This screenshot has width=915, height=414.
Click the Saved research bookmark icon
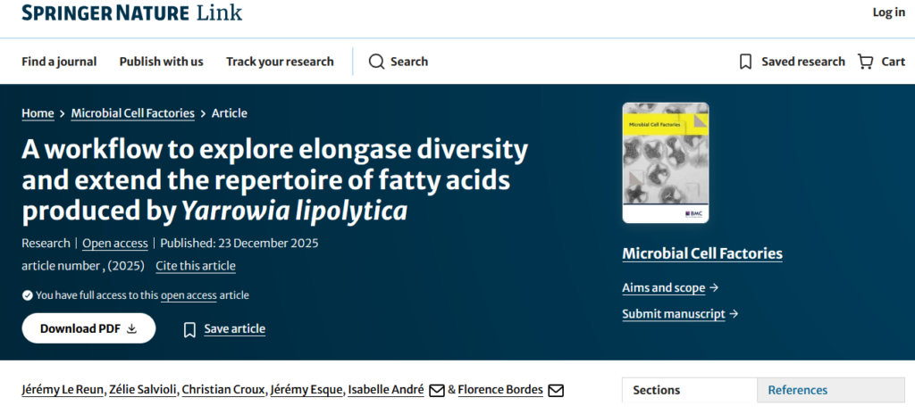pos(745,62)
